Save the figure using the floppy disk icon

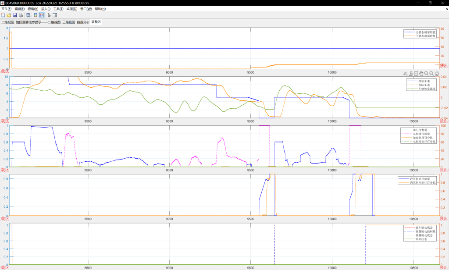pos(14,15)
